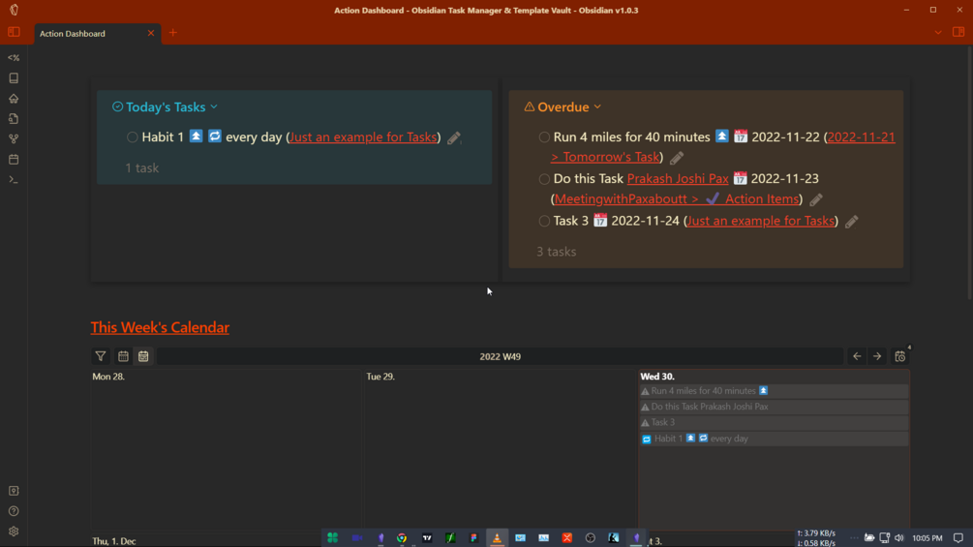Edit the Habit 1 task with pencil
Image resolution: width=973 pixels, height=547 pixels.
click(454, 137)
